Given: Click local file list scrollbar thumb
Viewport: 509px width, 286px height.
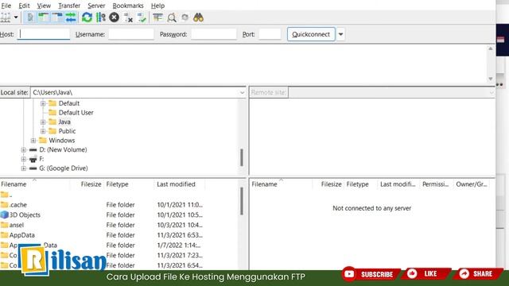Looking at the screenshot, I should point(242,201).
